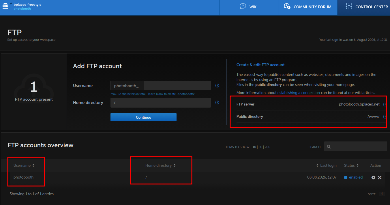
Task: Show help for Public directory
Action: pyautogui.click(x=385, y=117)
